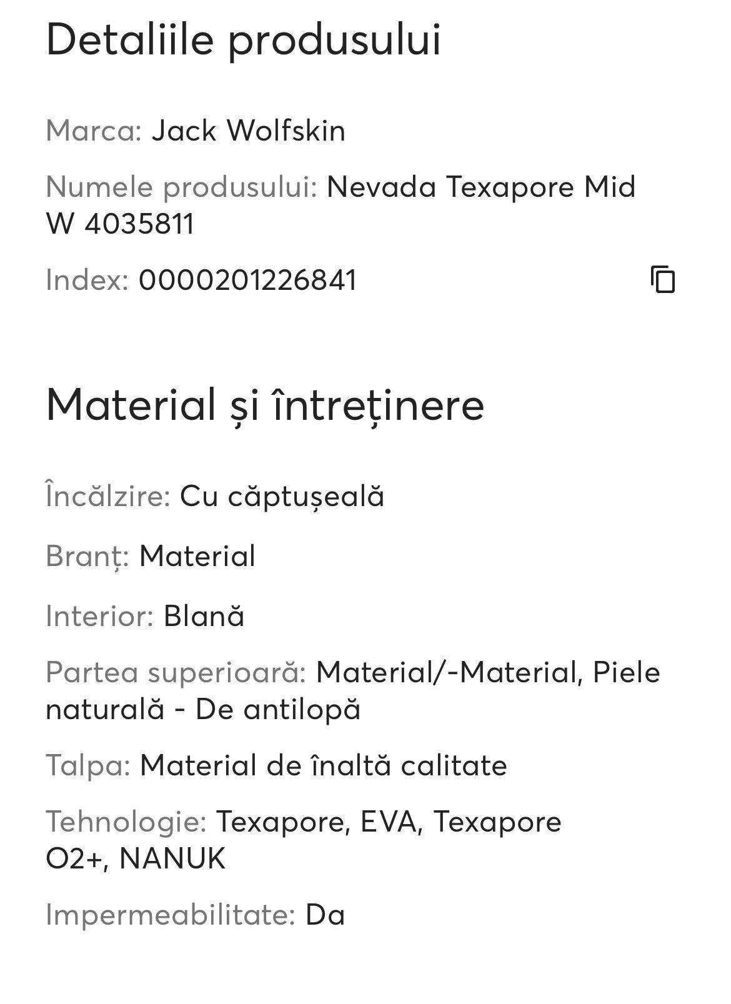The image size is (731, 1004).
Task: Tap the Detaliile produsului heading
Action: tap(244, 40)
